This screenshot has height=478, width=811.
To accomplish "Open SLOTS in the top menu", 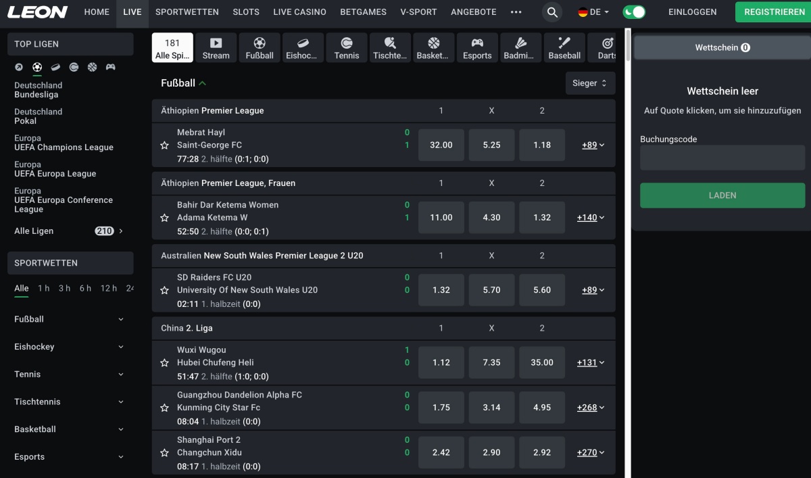I will [x=246, y=12].
